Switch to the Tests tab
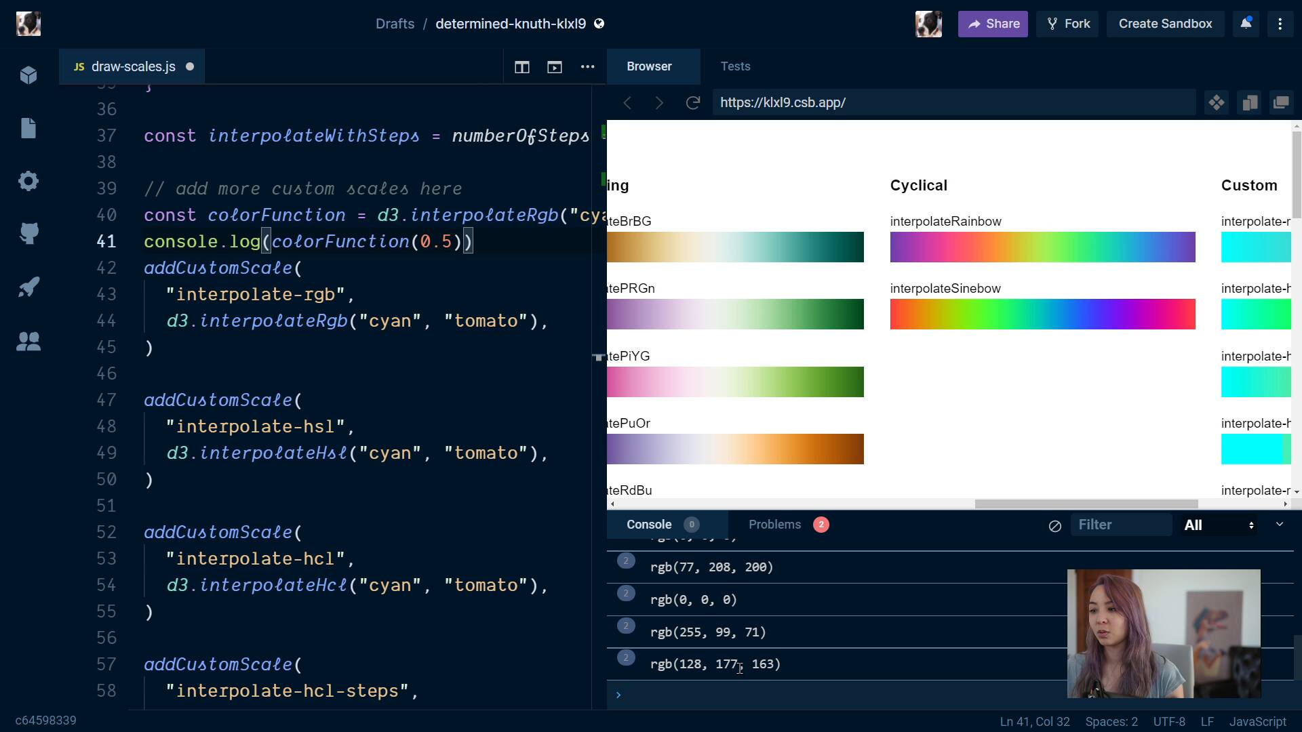The image size is (1302, 732). click(736, 66)
